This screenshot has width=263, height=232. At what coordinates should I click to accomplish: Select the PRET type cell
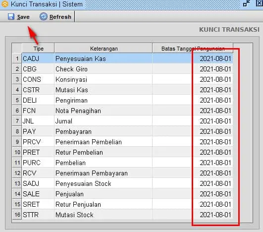pos(38,152)
